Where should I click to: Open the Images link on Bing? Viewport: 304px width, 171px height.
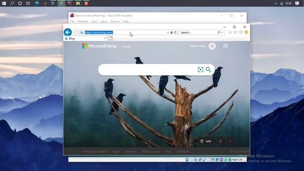pos(127,47)
